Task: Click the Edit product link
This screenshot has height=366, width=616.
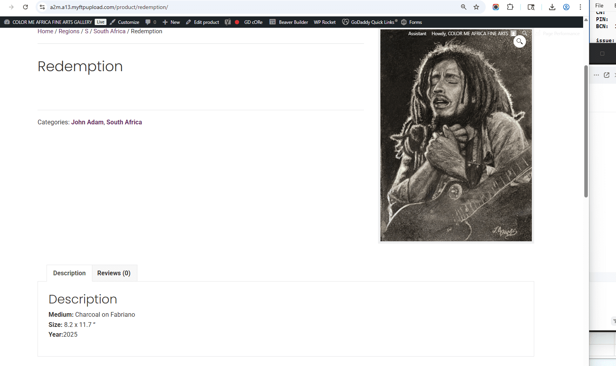Action: click(202, 22)
